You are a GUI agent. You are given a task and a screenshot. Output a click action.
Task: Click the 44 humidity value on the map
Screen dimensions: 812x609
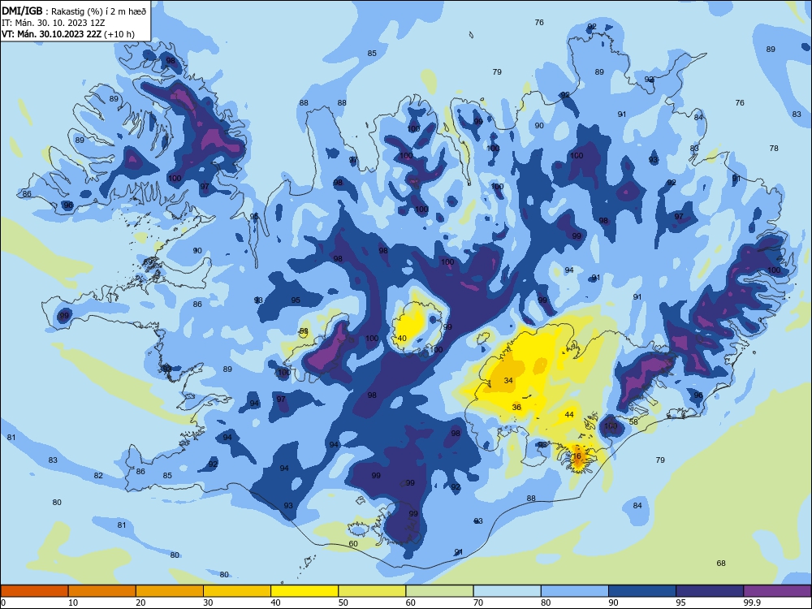569,414
